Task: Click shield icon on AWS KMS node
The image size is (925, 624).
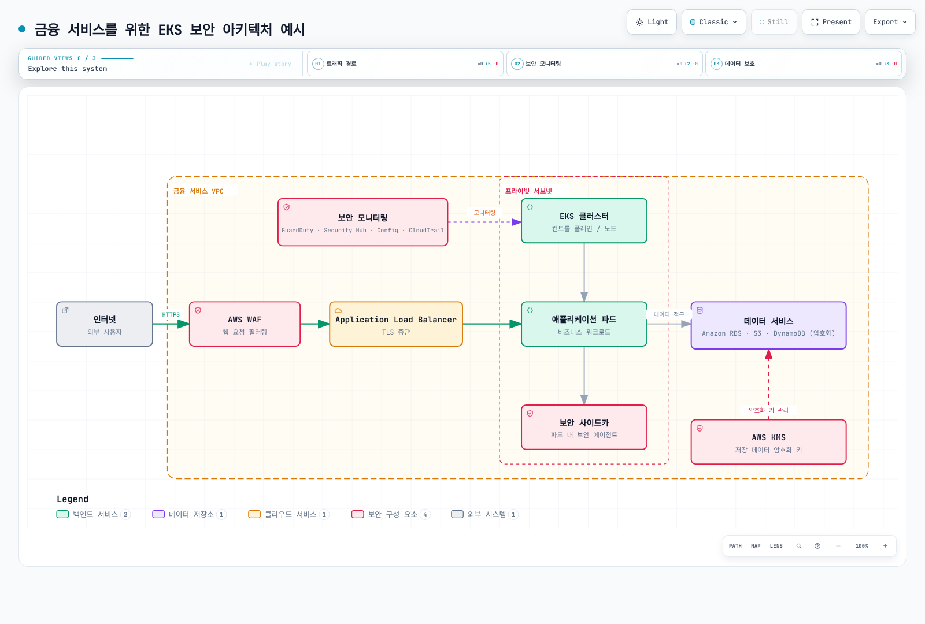Action: tap(700, 428)
